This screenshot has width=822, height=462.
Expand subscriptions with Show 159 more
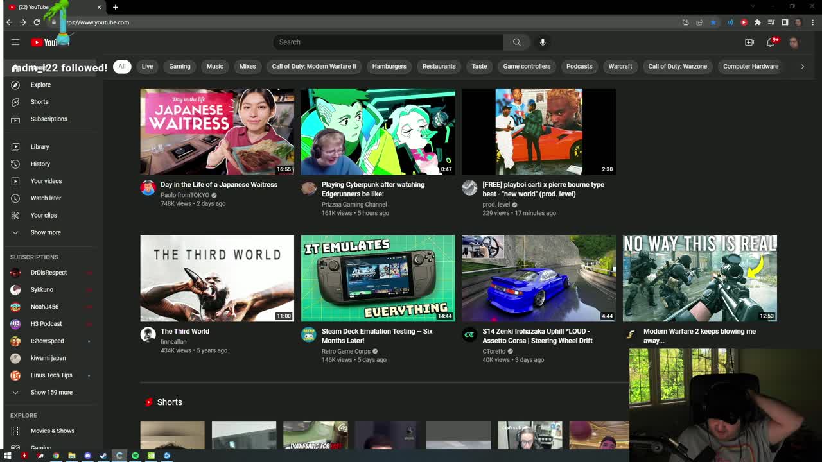(51, 392)
